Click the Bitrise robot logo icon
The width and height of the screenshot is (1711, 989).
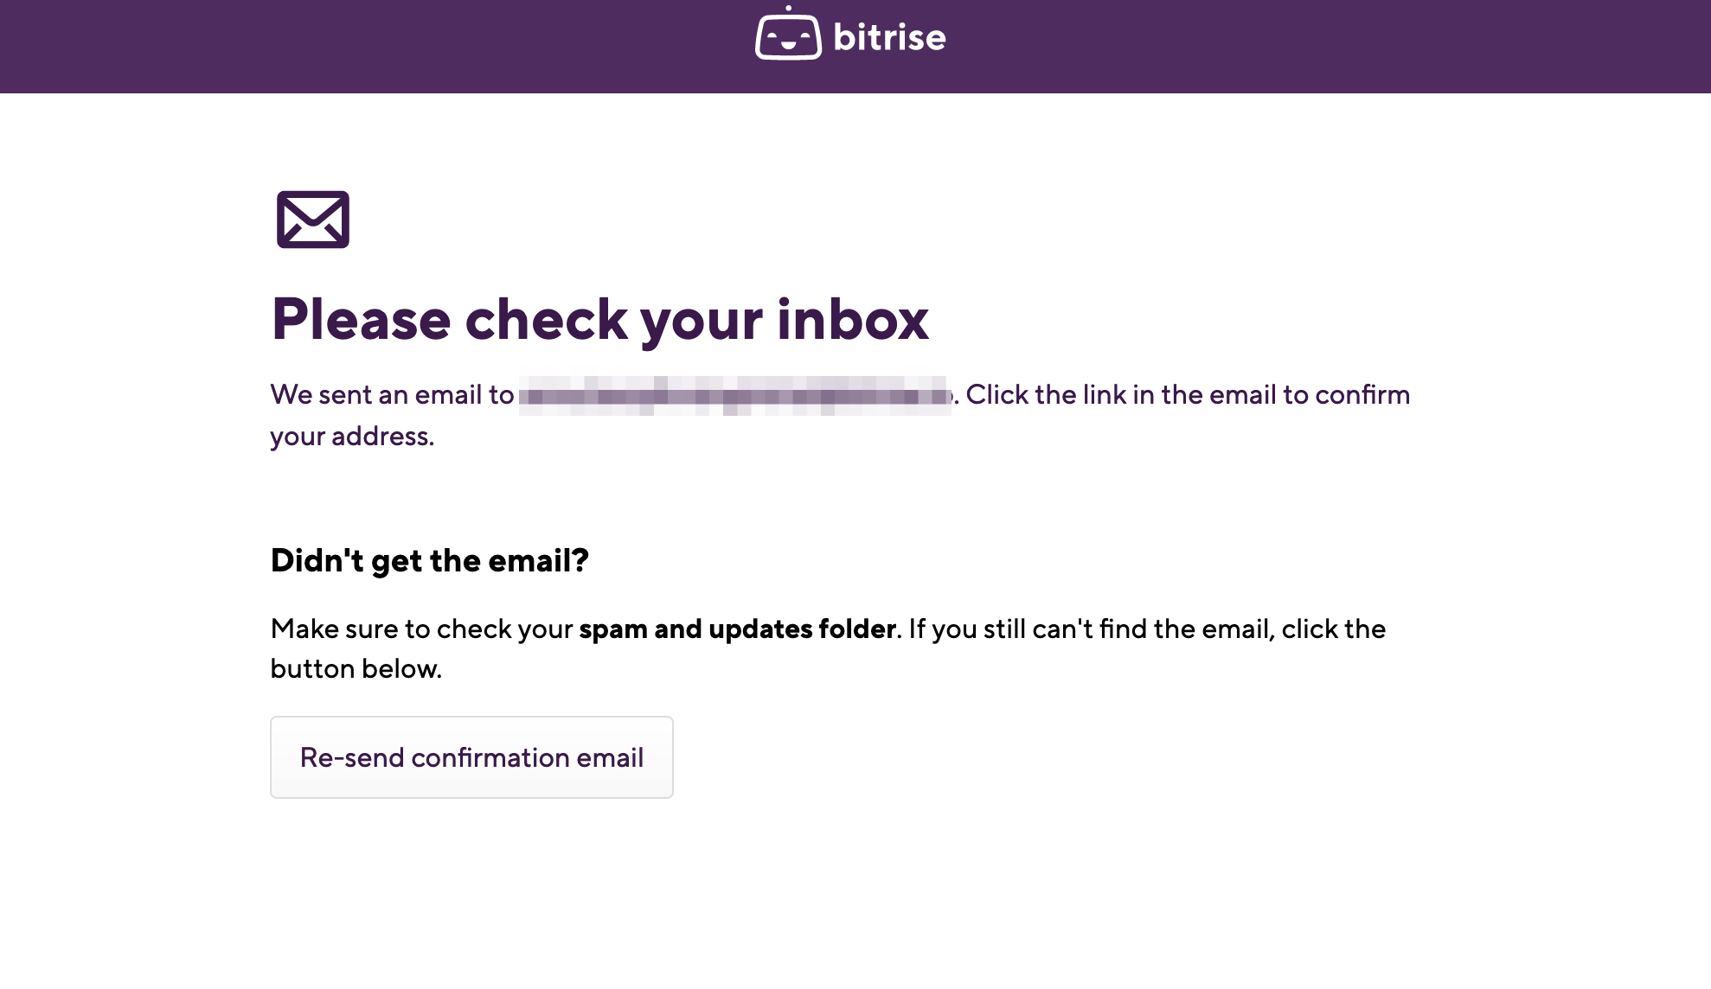point(788,36)
